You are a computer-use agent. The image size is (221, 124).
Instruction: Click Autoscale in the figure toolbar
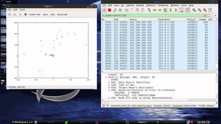tap(62, 14)
